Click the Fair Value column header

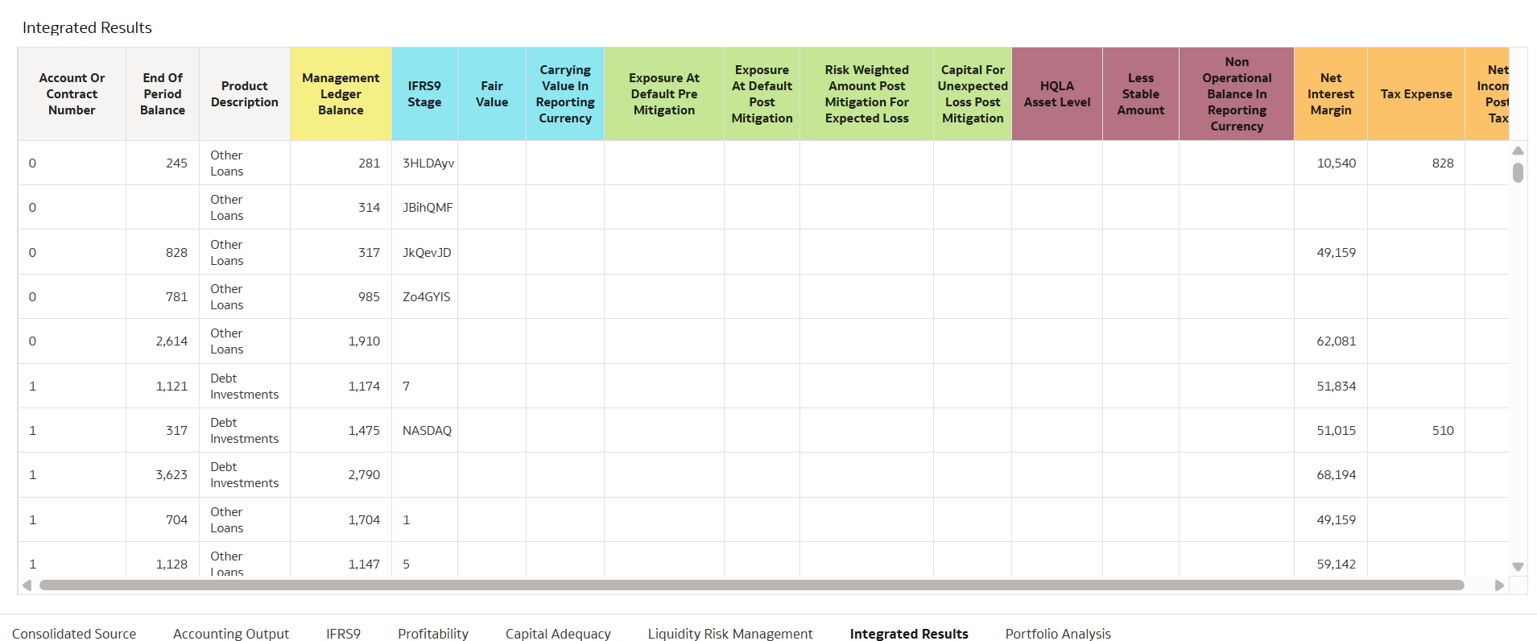(492, 94)
